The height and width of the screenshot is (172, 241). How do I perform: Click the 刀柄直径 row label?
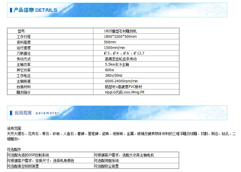point(23,53)
